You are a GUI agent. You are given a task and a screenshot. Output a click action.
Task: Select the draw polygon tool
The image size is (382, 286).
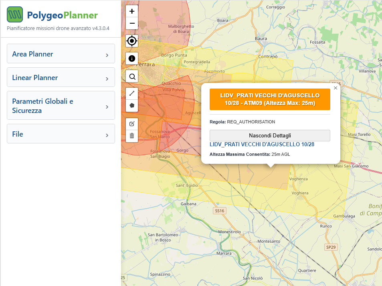(x=132, y=105)
